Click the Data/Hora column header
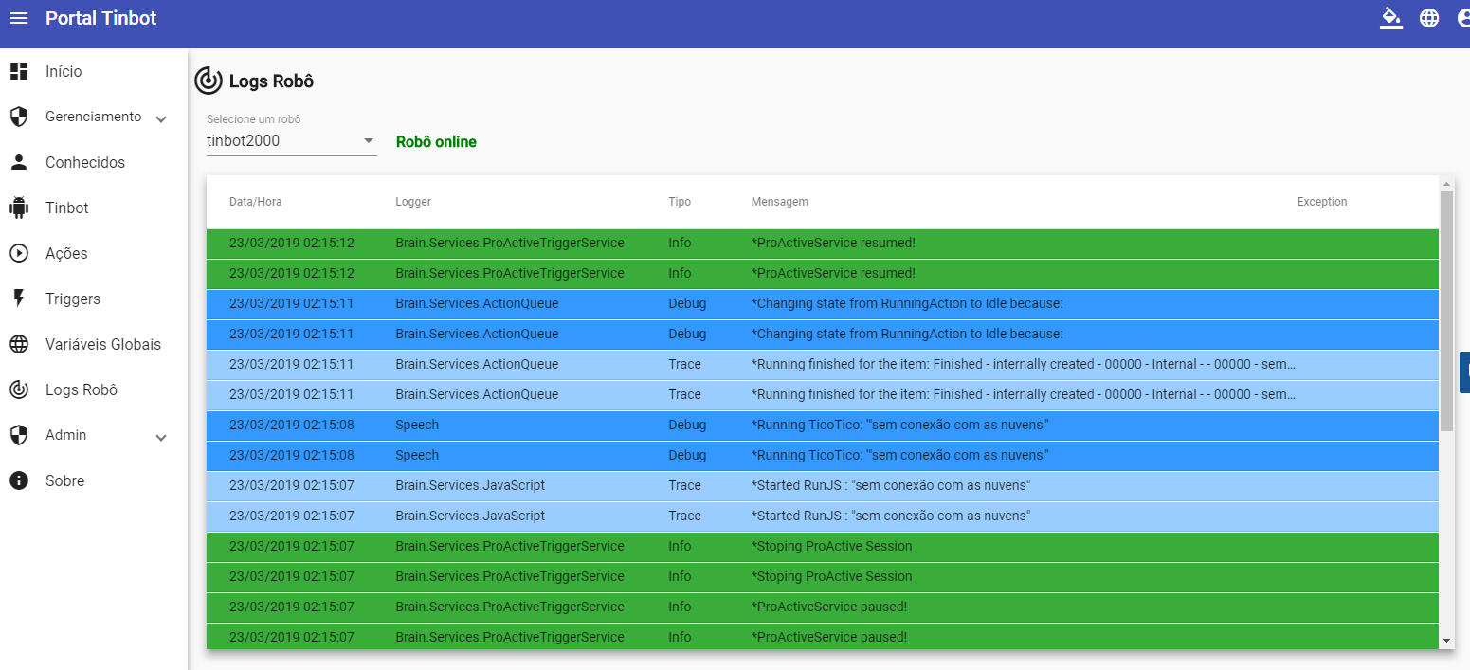1470x670 pixels. (256, 202)
